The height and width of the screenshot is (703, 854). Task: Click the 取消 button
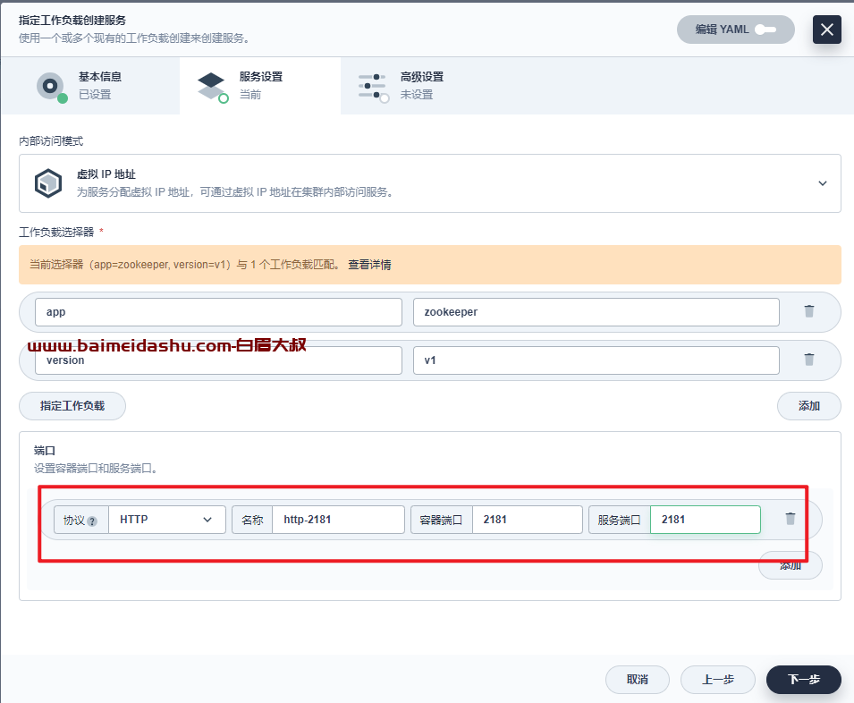pyautogui.click(x=638, y=680)
